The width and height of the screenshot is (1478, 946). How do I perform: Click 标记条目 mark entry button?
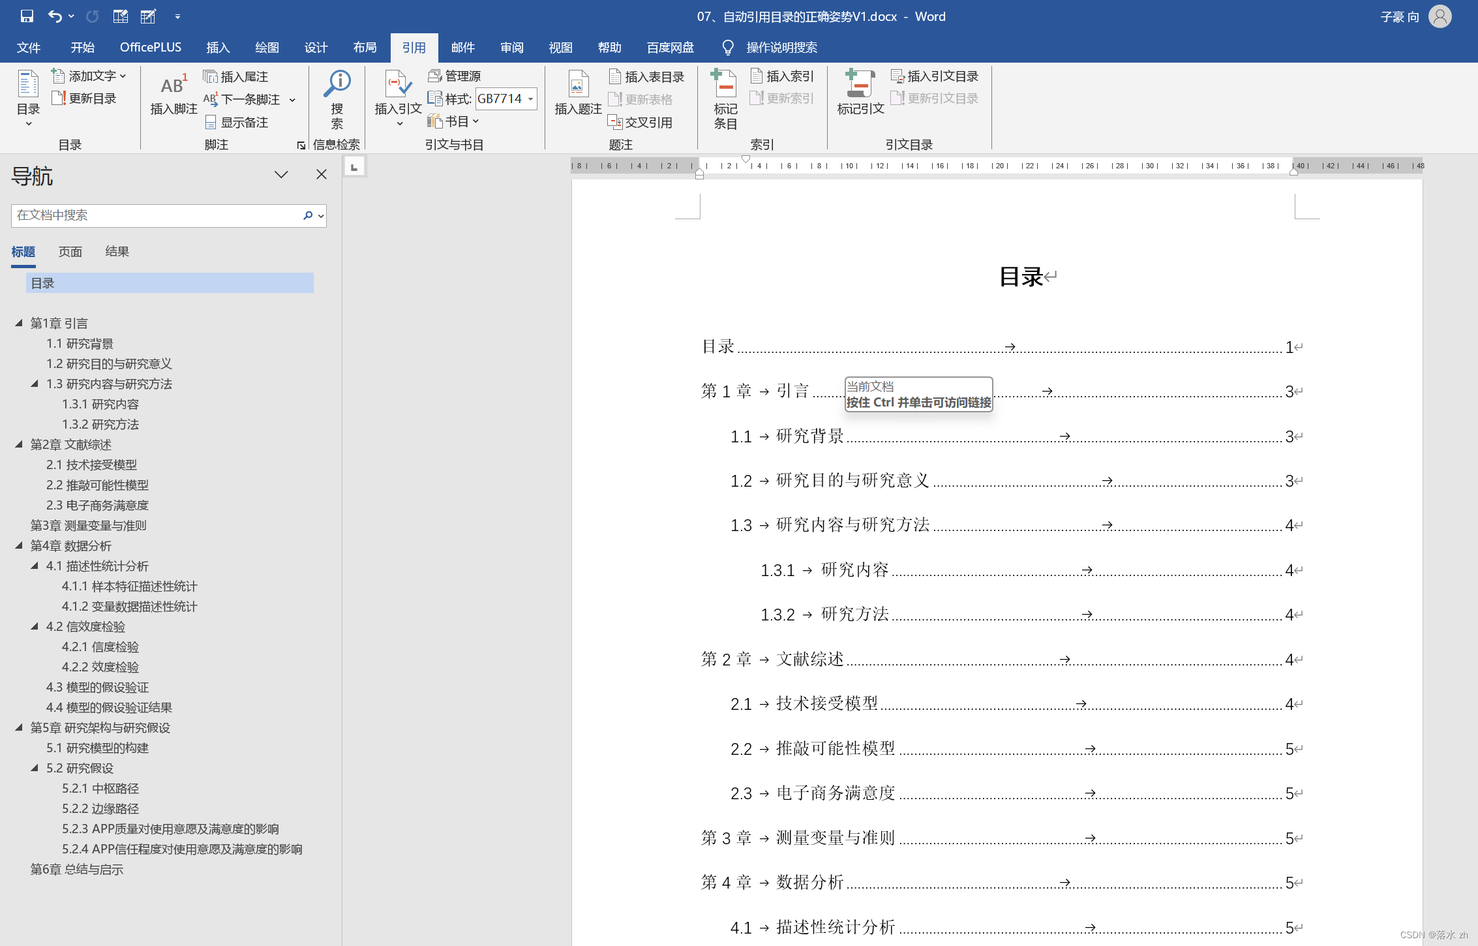[725, 98]
